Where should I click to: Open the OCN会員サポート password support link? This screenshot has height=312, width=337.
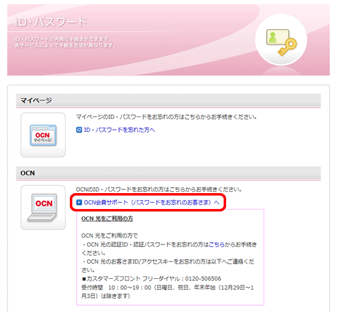coord(151,202)
